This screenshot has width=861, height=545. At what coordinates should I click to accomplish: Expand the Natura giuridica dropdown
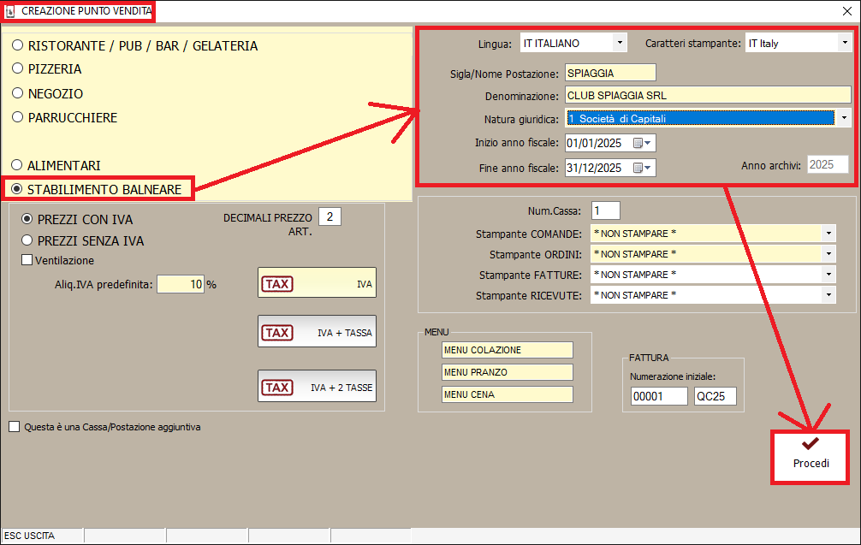[844, 118]
